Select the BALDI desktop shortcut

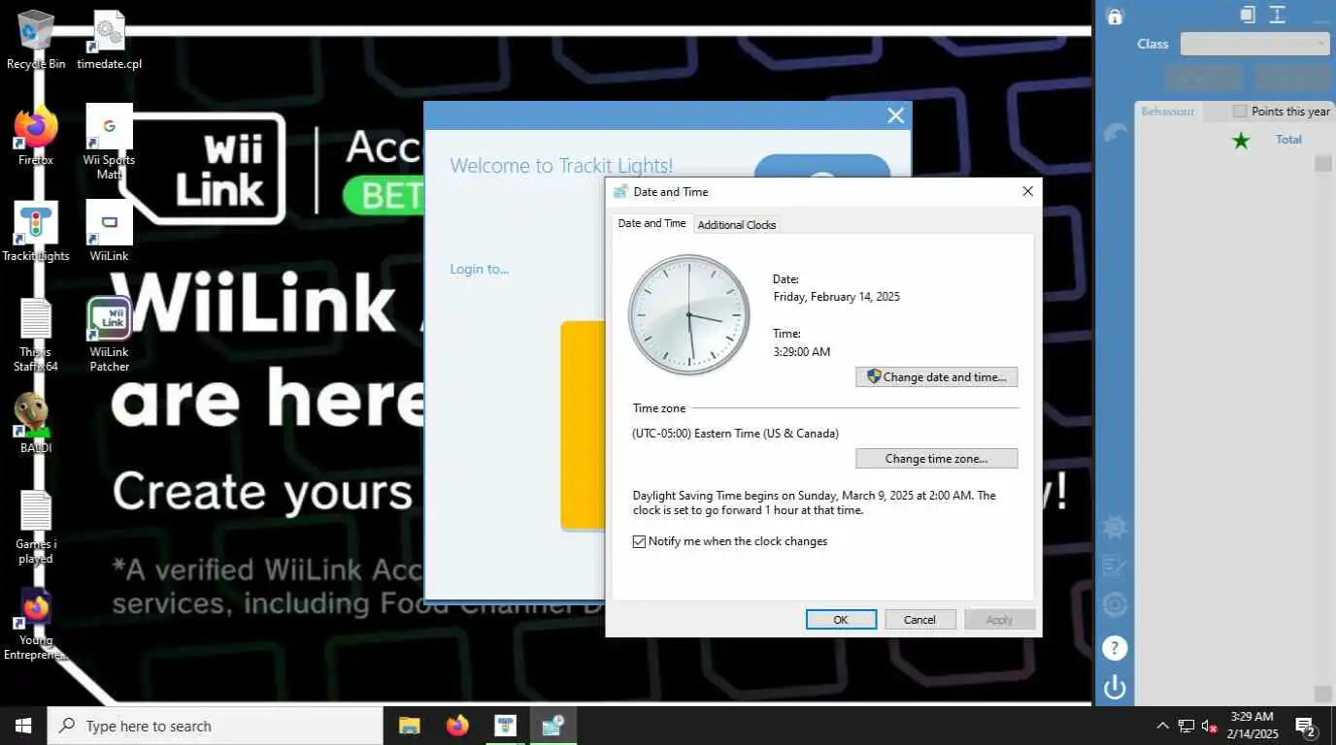(36, 424)
